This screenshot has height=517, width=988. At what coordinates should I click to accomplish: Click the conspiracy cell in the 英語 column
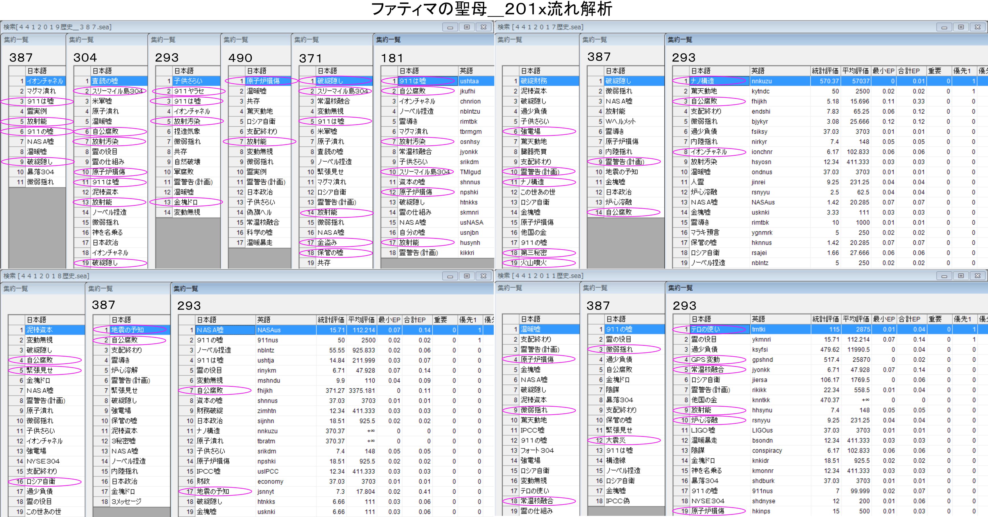(767, 451)
